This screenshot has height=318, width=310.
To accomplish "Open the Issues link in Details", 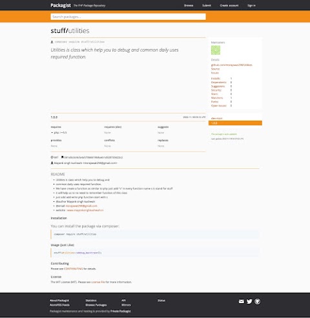I will [x=215, y=73].
